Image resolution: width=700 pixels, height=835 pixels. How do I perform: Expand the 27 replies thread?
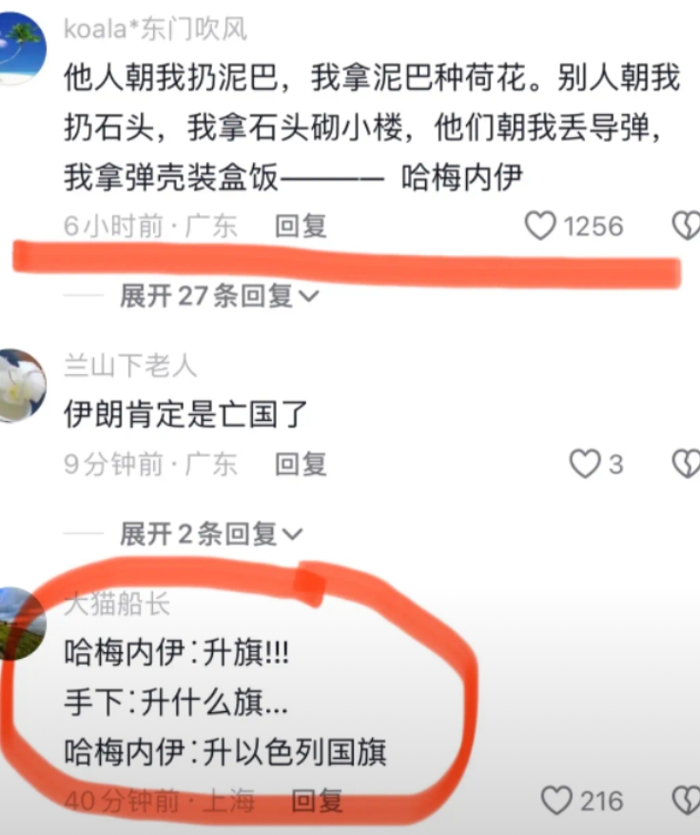[219, 295]
